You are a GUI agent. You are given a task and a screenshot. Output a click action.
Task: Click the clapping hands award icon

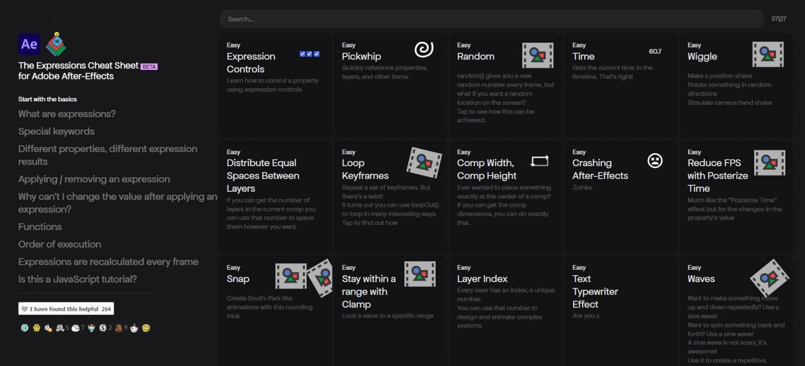tap(48, 328)
